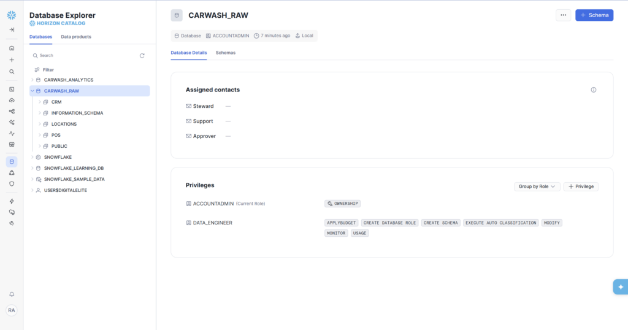Click the Snowflake logo in the sidebar
Screen dimensions: 628x330
point(12,15)
